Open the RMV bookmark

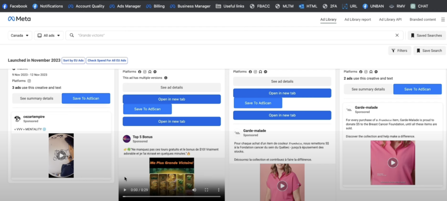point(397,6)
